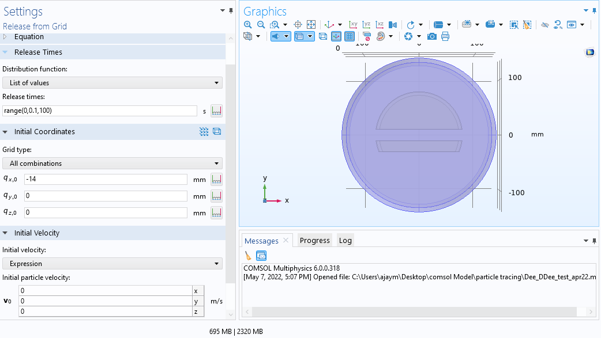Clear messages with the broom icon
This screenshot has width=601, height=338.
pyautogui.click(x=248, y=256)
